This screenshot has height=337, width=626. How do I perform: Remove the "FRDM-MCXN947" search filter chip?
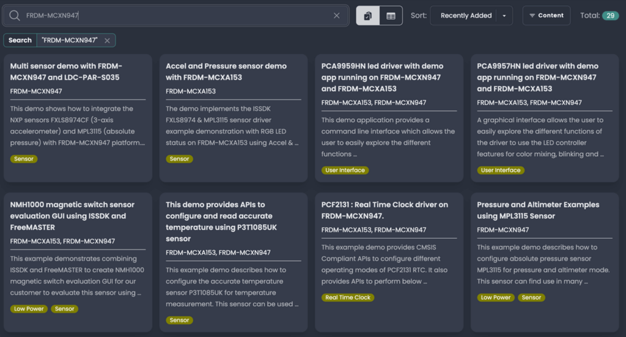pos(107,40)
